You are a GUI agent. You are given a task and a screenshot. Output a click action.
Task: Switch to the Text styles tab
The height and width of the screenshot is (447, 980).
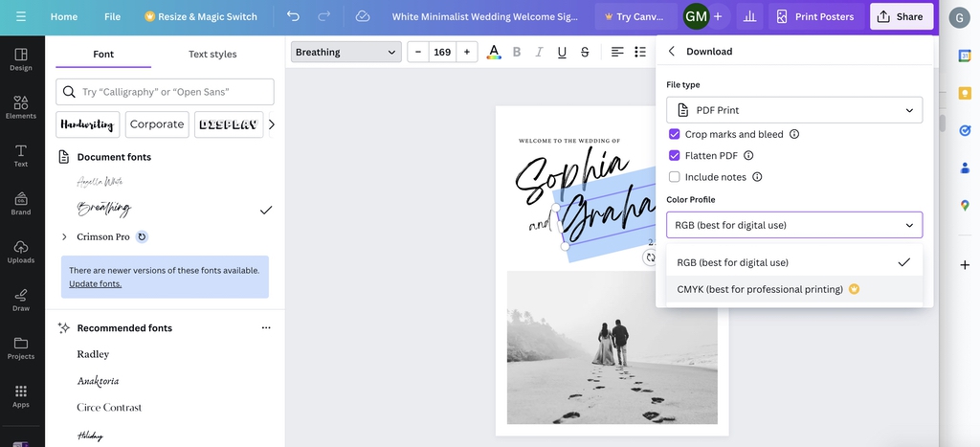click(212, 54)
